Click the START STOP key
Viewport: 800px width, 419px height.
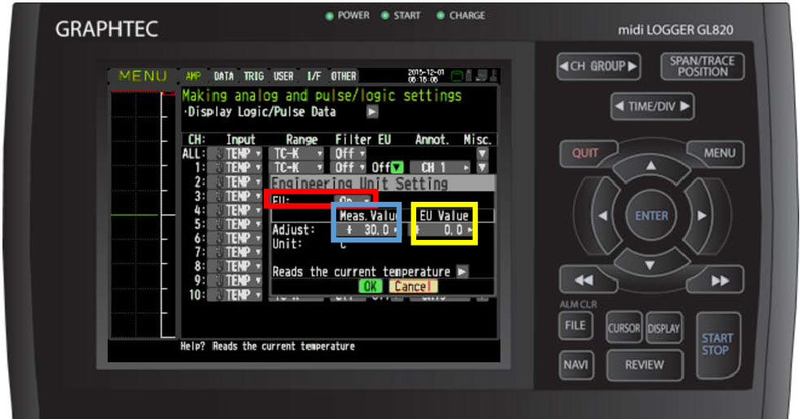tap(717, 344)
